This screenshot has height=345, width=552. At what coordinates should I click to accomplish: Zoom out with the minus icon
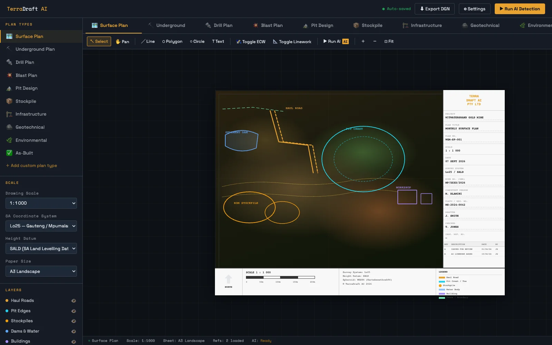[x=375, y=41]
